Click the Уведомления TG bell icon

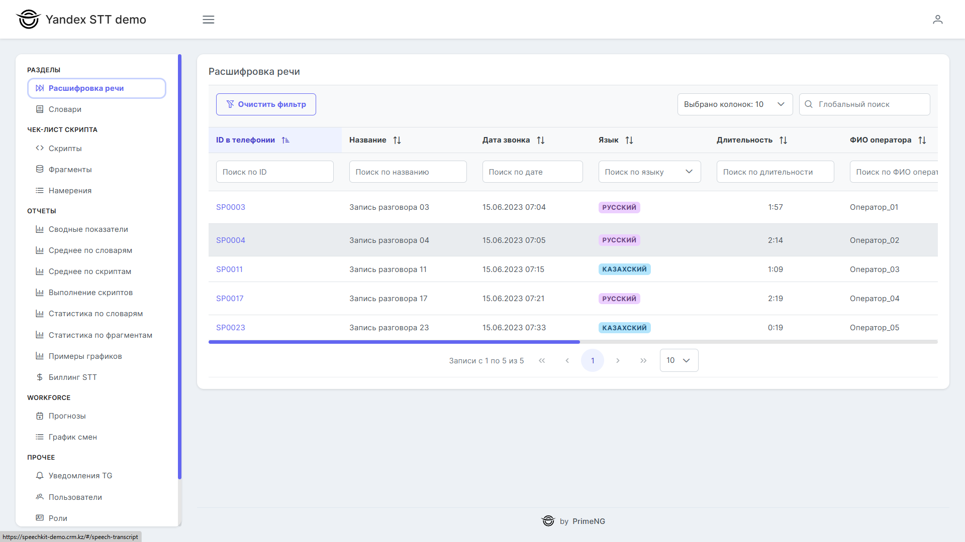[40, 475]
